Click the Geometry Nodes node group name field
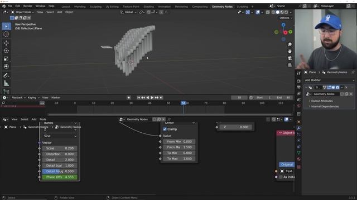This screenshot has height=200, width=357. click(139, 119)
